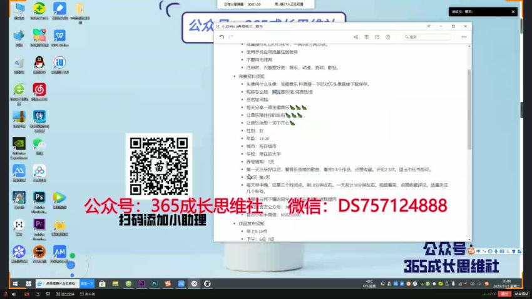Toggle the speaker in meeting bar
Screen dimensions: 532x299
coord(14,294)
